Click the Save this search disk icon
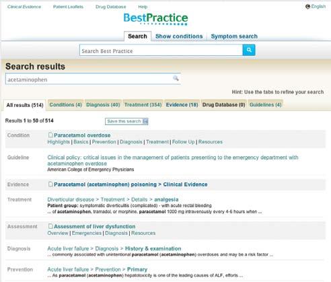The height and width of the screenshot is (282, 331). coord(145,121)
